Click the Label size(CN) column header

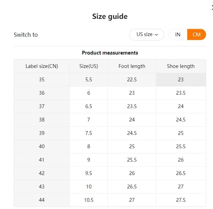[42, 66]
